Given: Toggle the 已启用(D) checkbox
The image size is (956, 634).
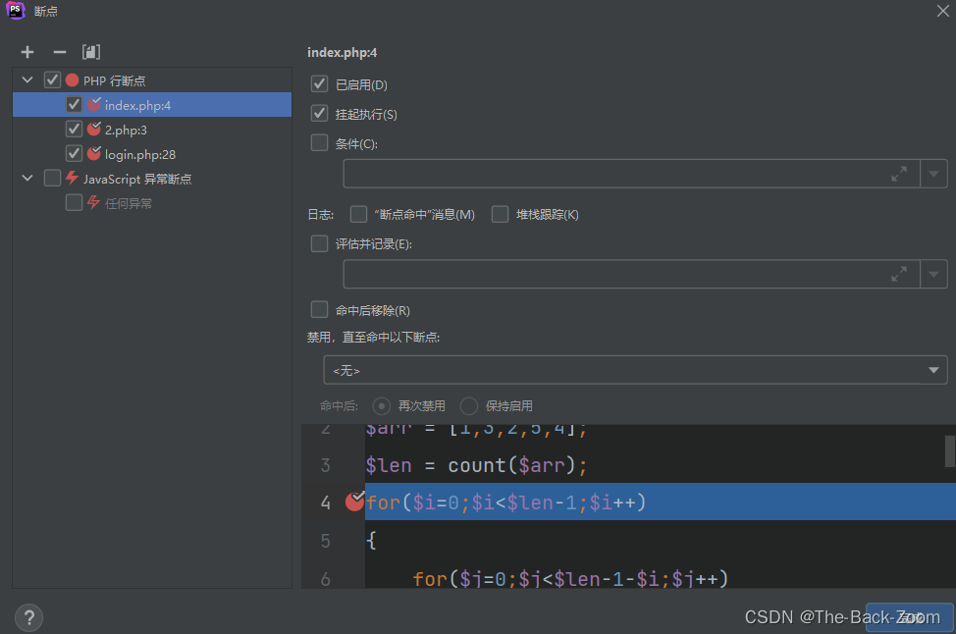Looking at the screenshot, I should click(x=319, y=83).
